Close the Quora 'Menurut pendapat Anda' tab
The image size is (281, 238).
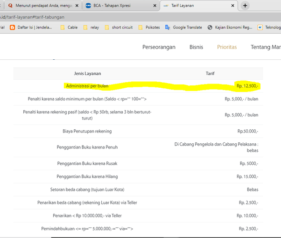click(x=77, y=6)
